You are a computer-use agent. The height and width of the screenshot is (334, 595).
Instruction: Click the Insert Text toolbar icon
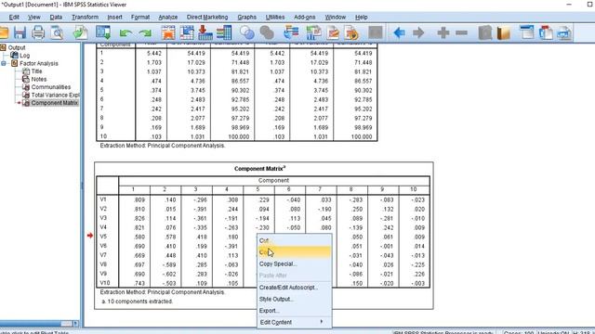coord(564,33)
